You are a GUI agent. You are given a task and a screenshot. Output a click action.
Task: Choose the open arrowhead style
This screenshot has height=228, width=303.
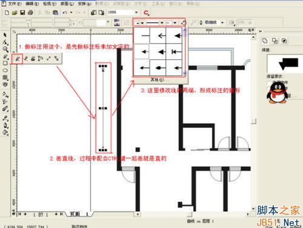coord(158,36)
